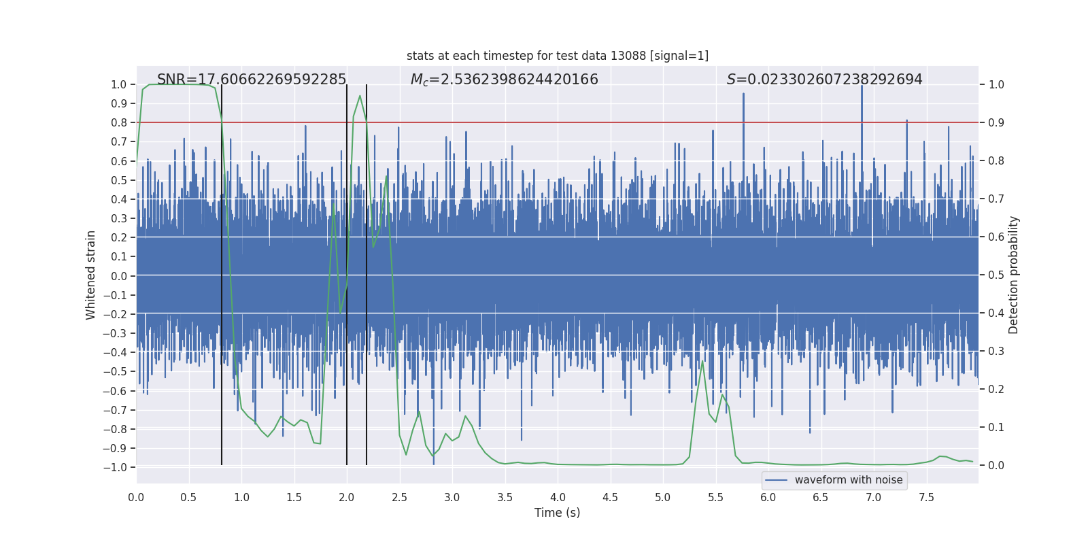Click the SNR=17.6066 annotation
Screen dimensions: 1088x544
(x=252, y=80)
